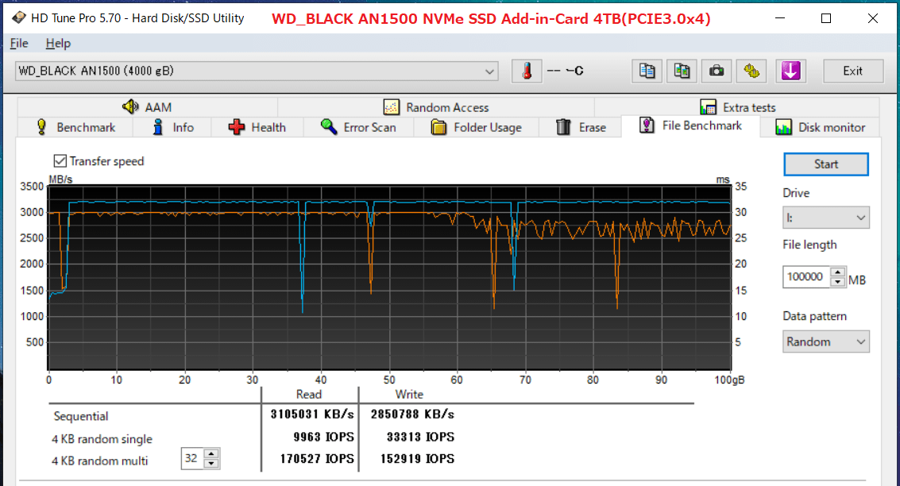Screen dimensions: 900x486
Task: Switch to the Health tab
Action: click(257, 127)
